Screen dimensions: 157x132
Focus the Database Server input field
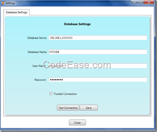pos(98,38)
